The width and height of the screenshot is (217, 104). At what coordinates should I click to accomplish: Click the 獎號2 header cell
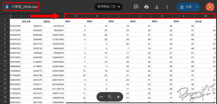(x=97, y=21)
